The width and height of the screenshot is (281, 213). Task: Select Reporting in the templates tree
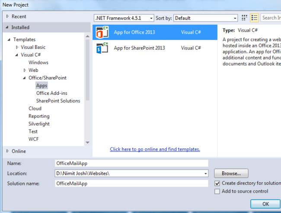[x=39, y=116]
